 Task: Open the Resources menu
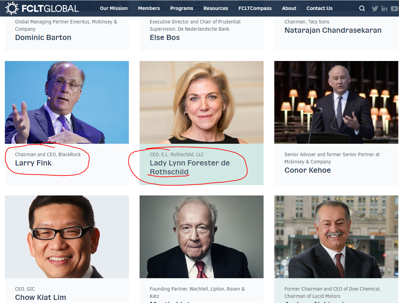[x=216, y=8]
